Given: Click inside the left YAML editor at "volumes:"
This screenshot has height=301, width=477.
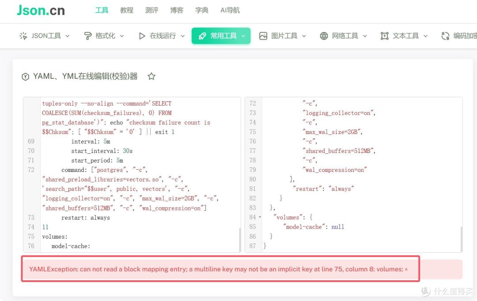Looking at the screenshot, I should coord(55,236).
